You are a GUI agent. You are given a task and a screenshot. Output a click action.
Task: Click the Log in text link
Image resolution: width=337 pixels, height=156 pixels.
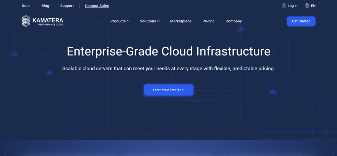[x=292, y=6]
